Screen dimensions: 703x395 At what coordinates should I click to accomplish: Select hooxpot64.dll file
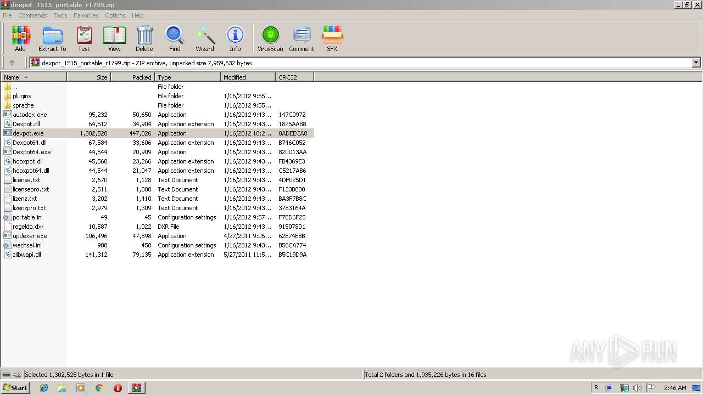click(x=31, y=171)
